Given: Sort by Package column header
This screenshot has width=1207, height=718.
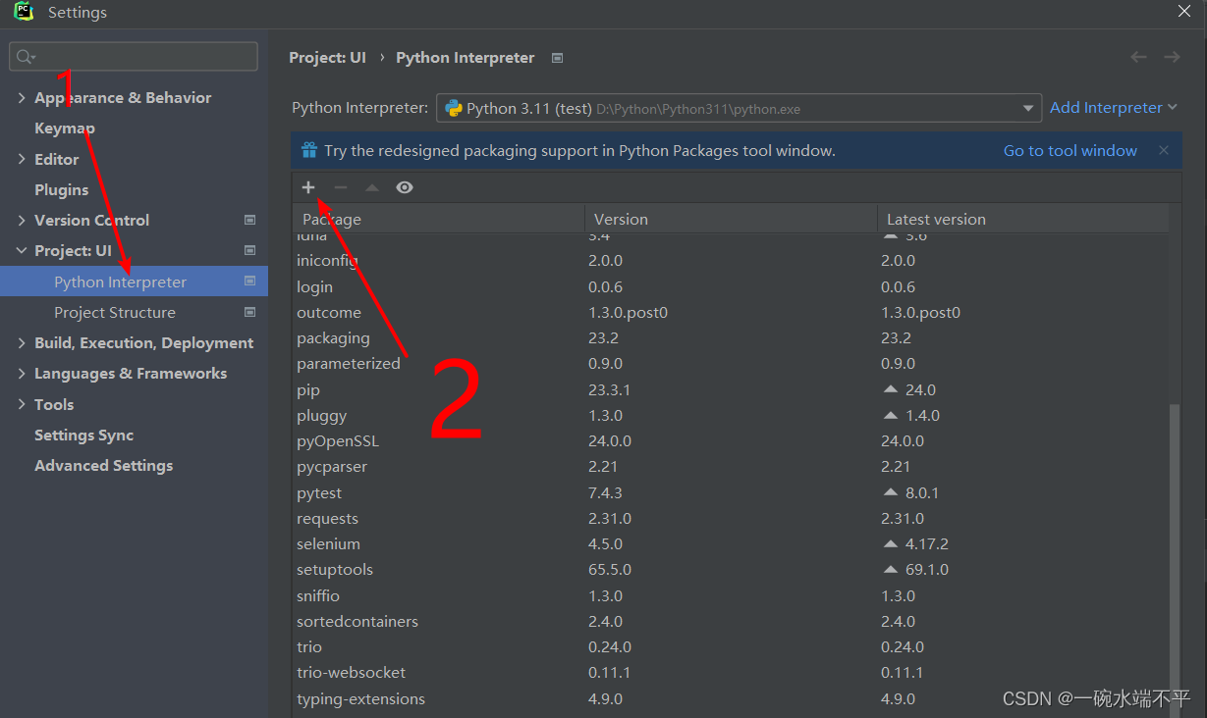Looking at the screenshot, I should click(x=438, y=219).
